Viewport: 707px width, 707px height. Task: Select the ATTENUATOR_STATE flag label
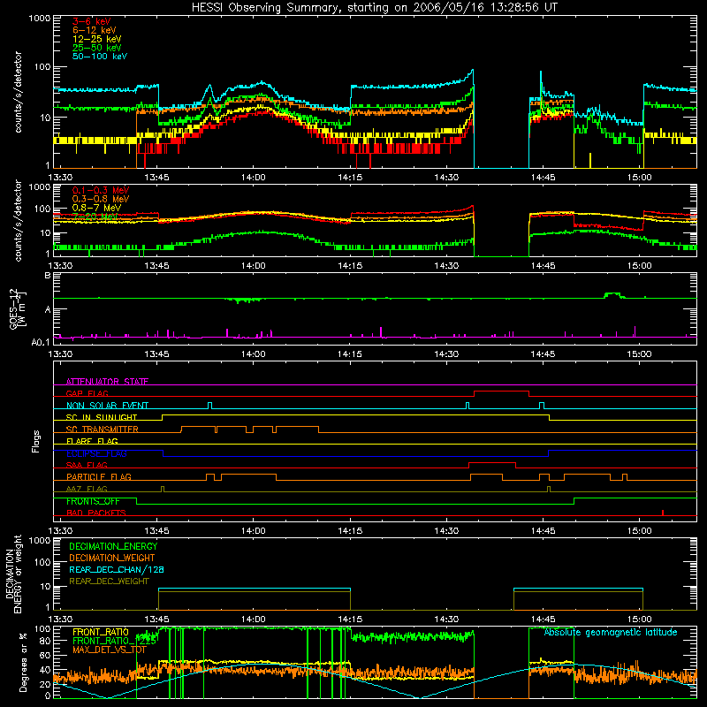click(x=107, y=382)
